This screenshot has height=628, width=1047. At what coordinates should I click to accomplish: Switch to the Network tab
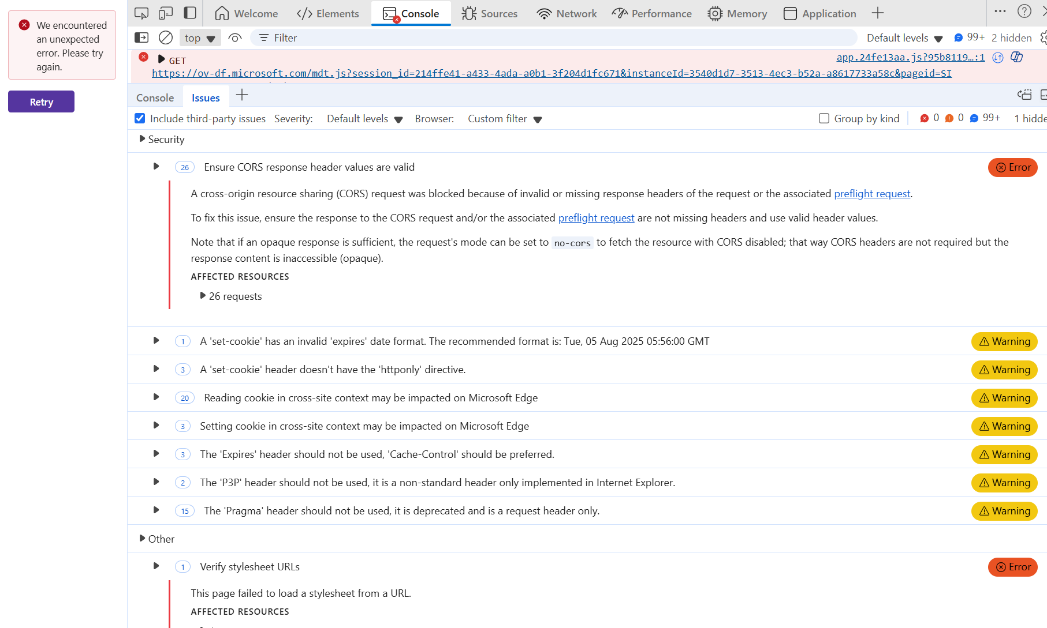click(x=567, y=13)
